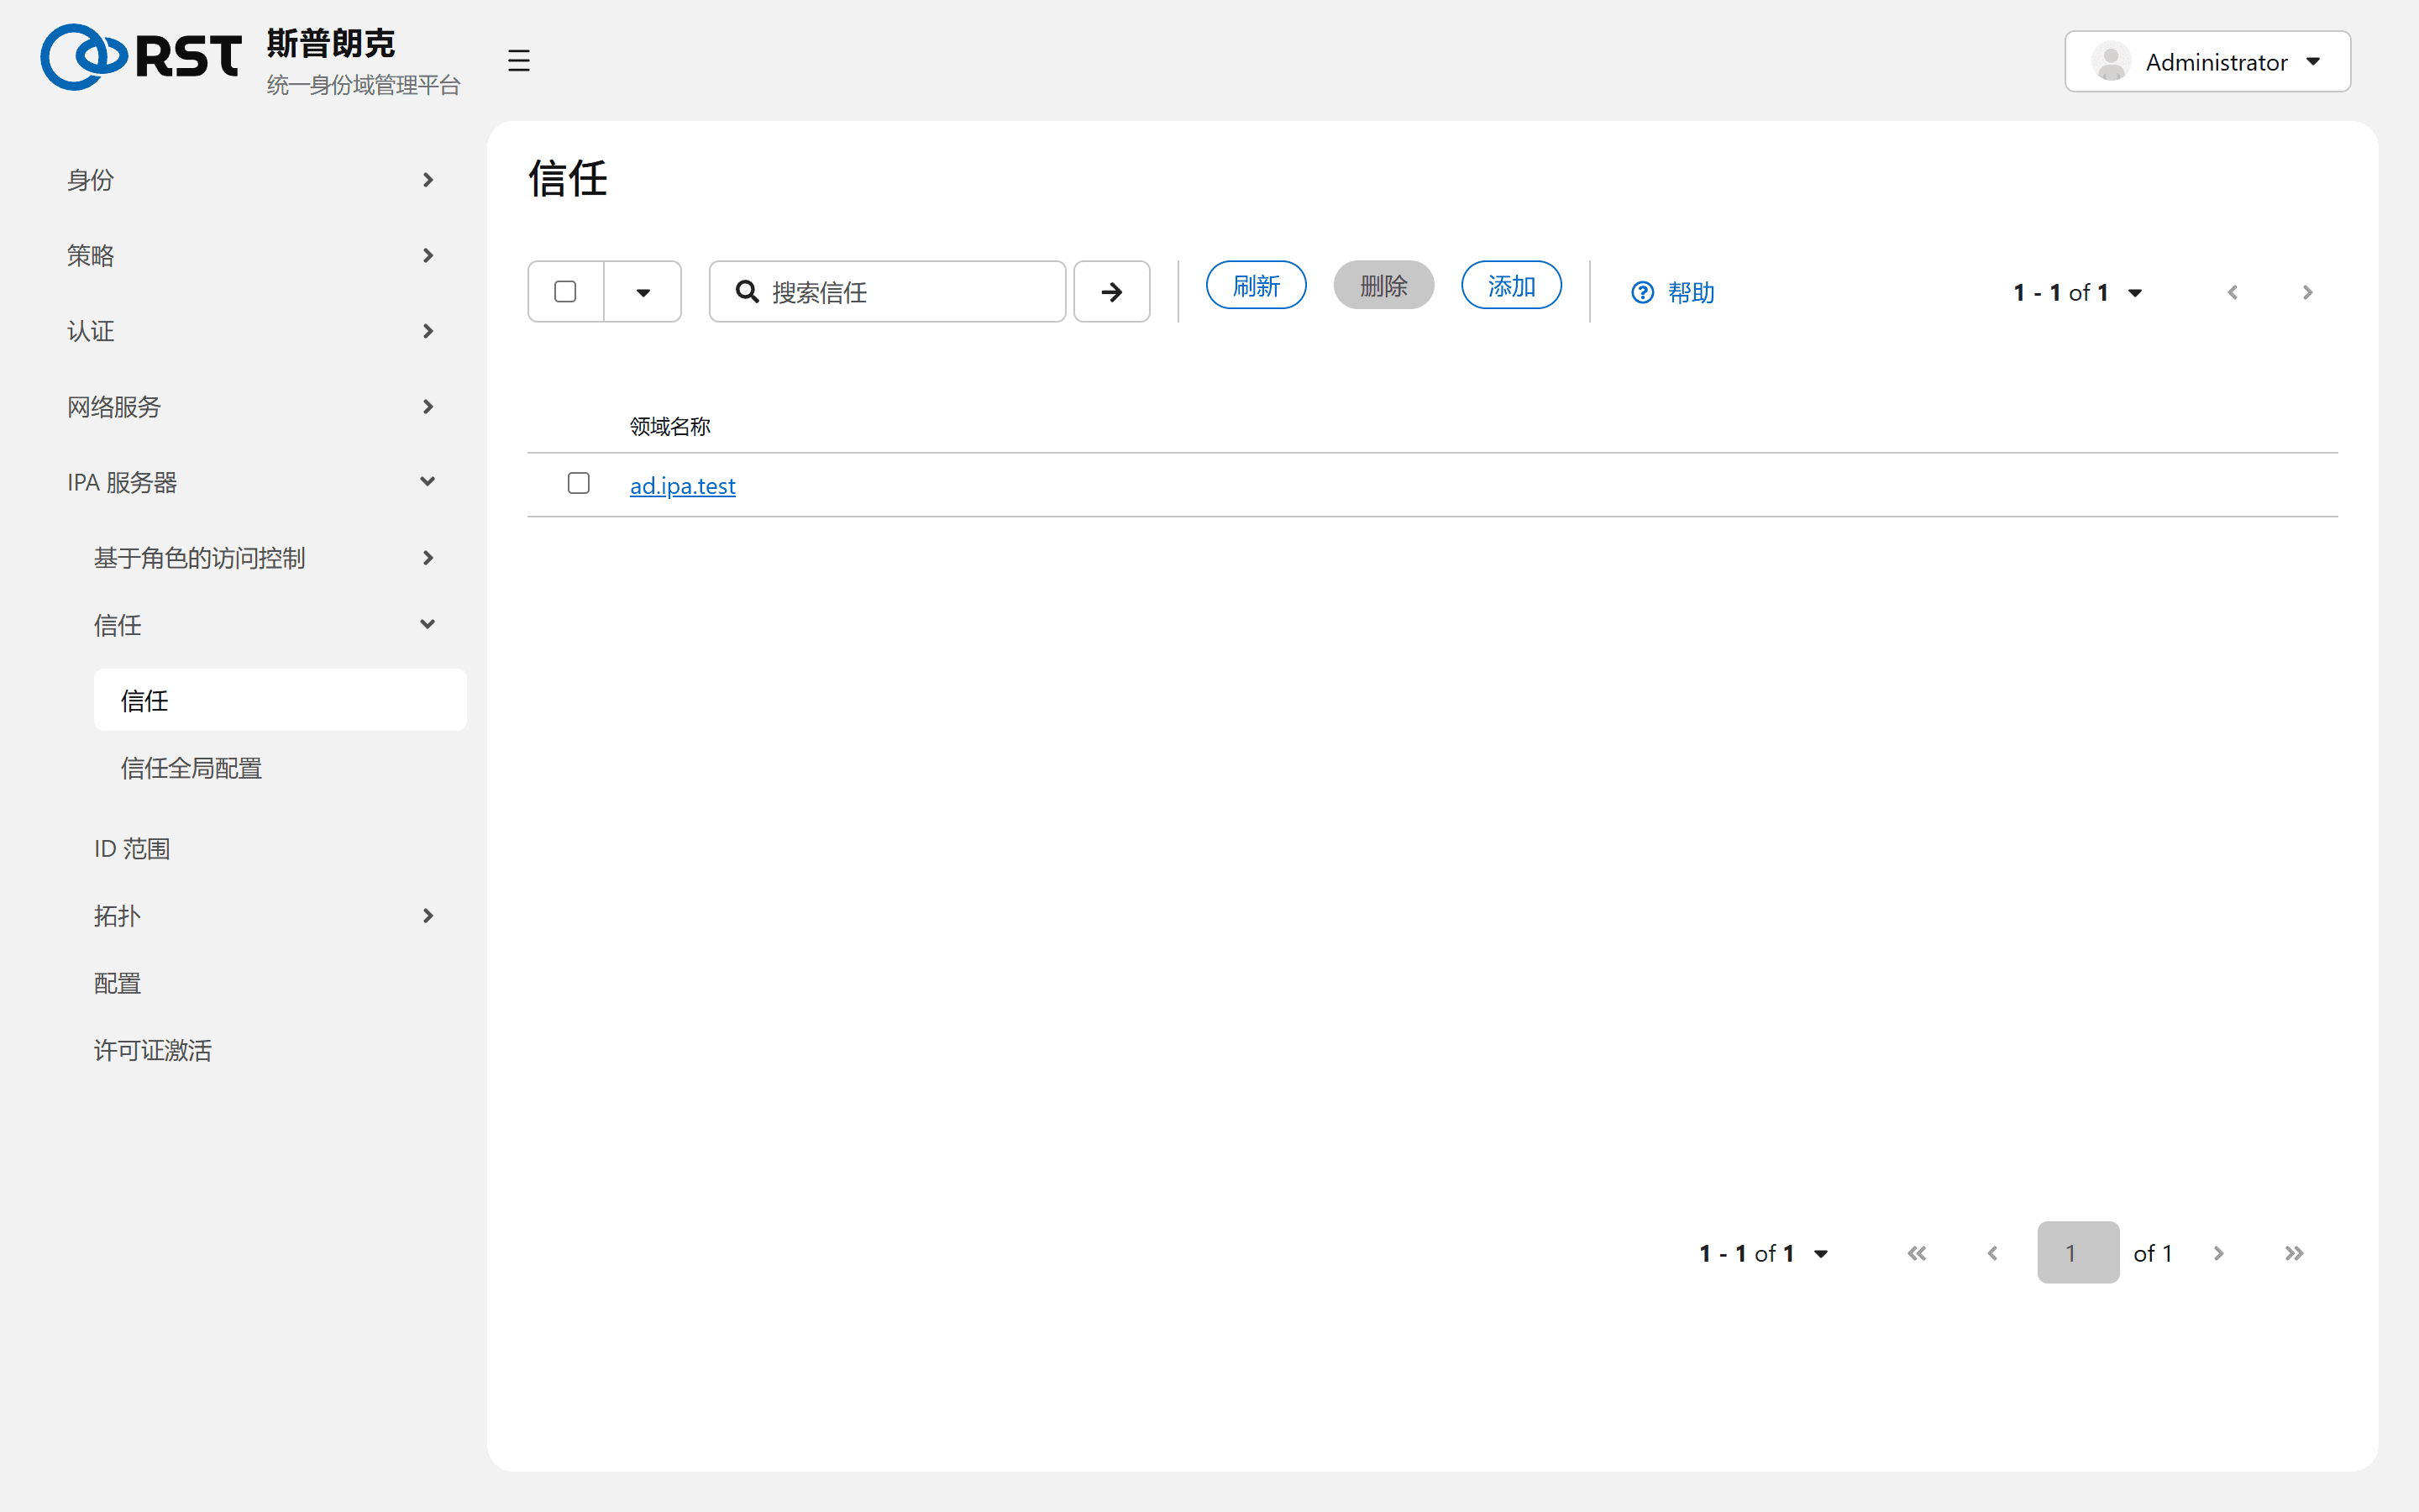Toggle the hamburger sidebar menu icon
The image size is (2419, 1512).
(519, 61)
